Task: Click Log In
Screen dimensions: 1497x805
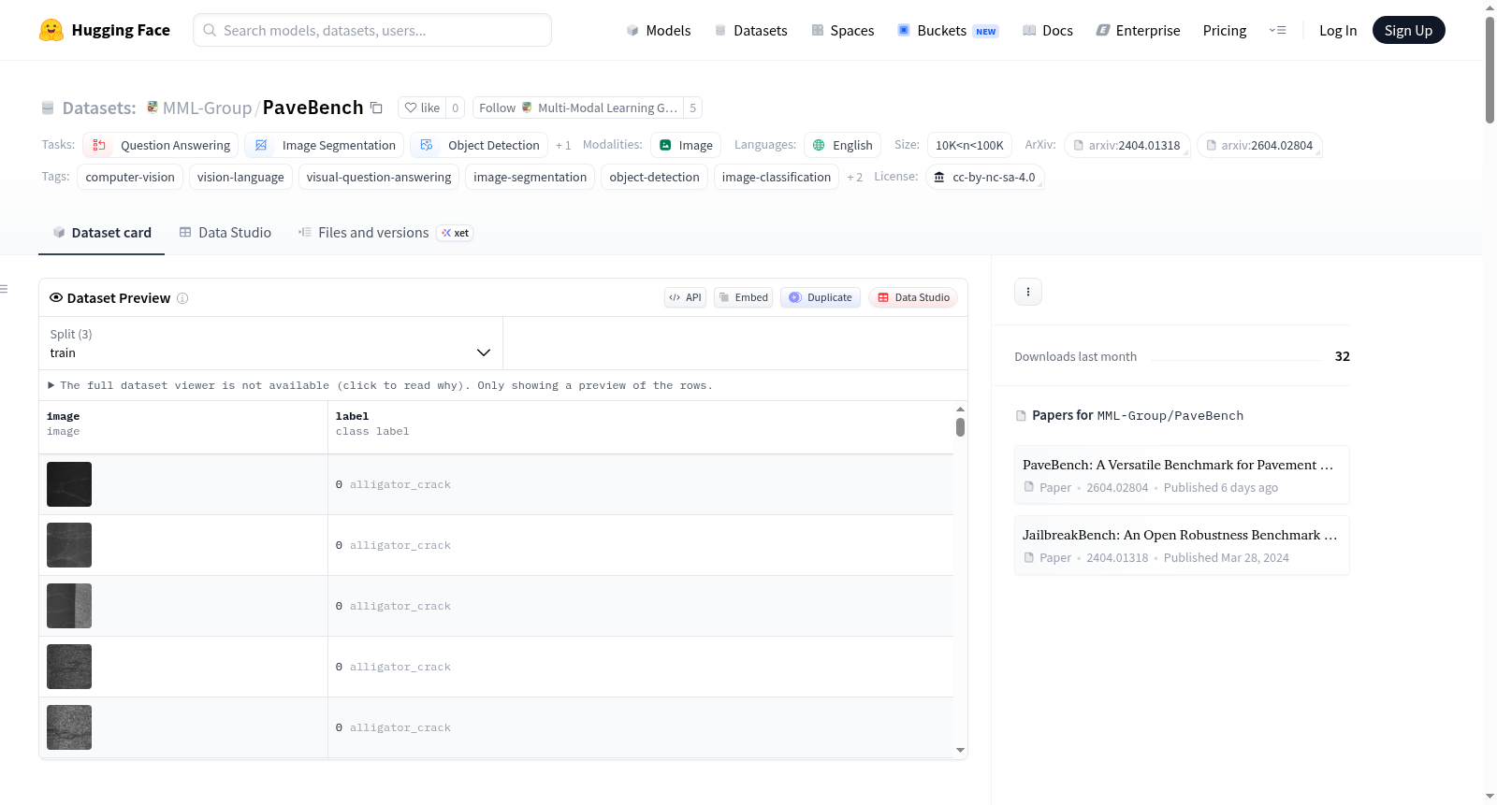Action: tap(1338, 31)
